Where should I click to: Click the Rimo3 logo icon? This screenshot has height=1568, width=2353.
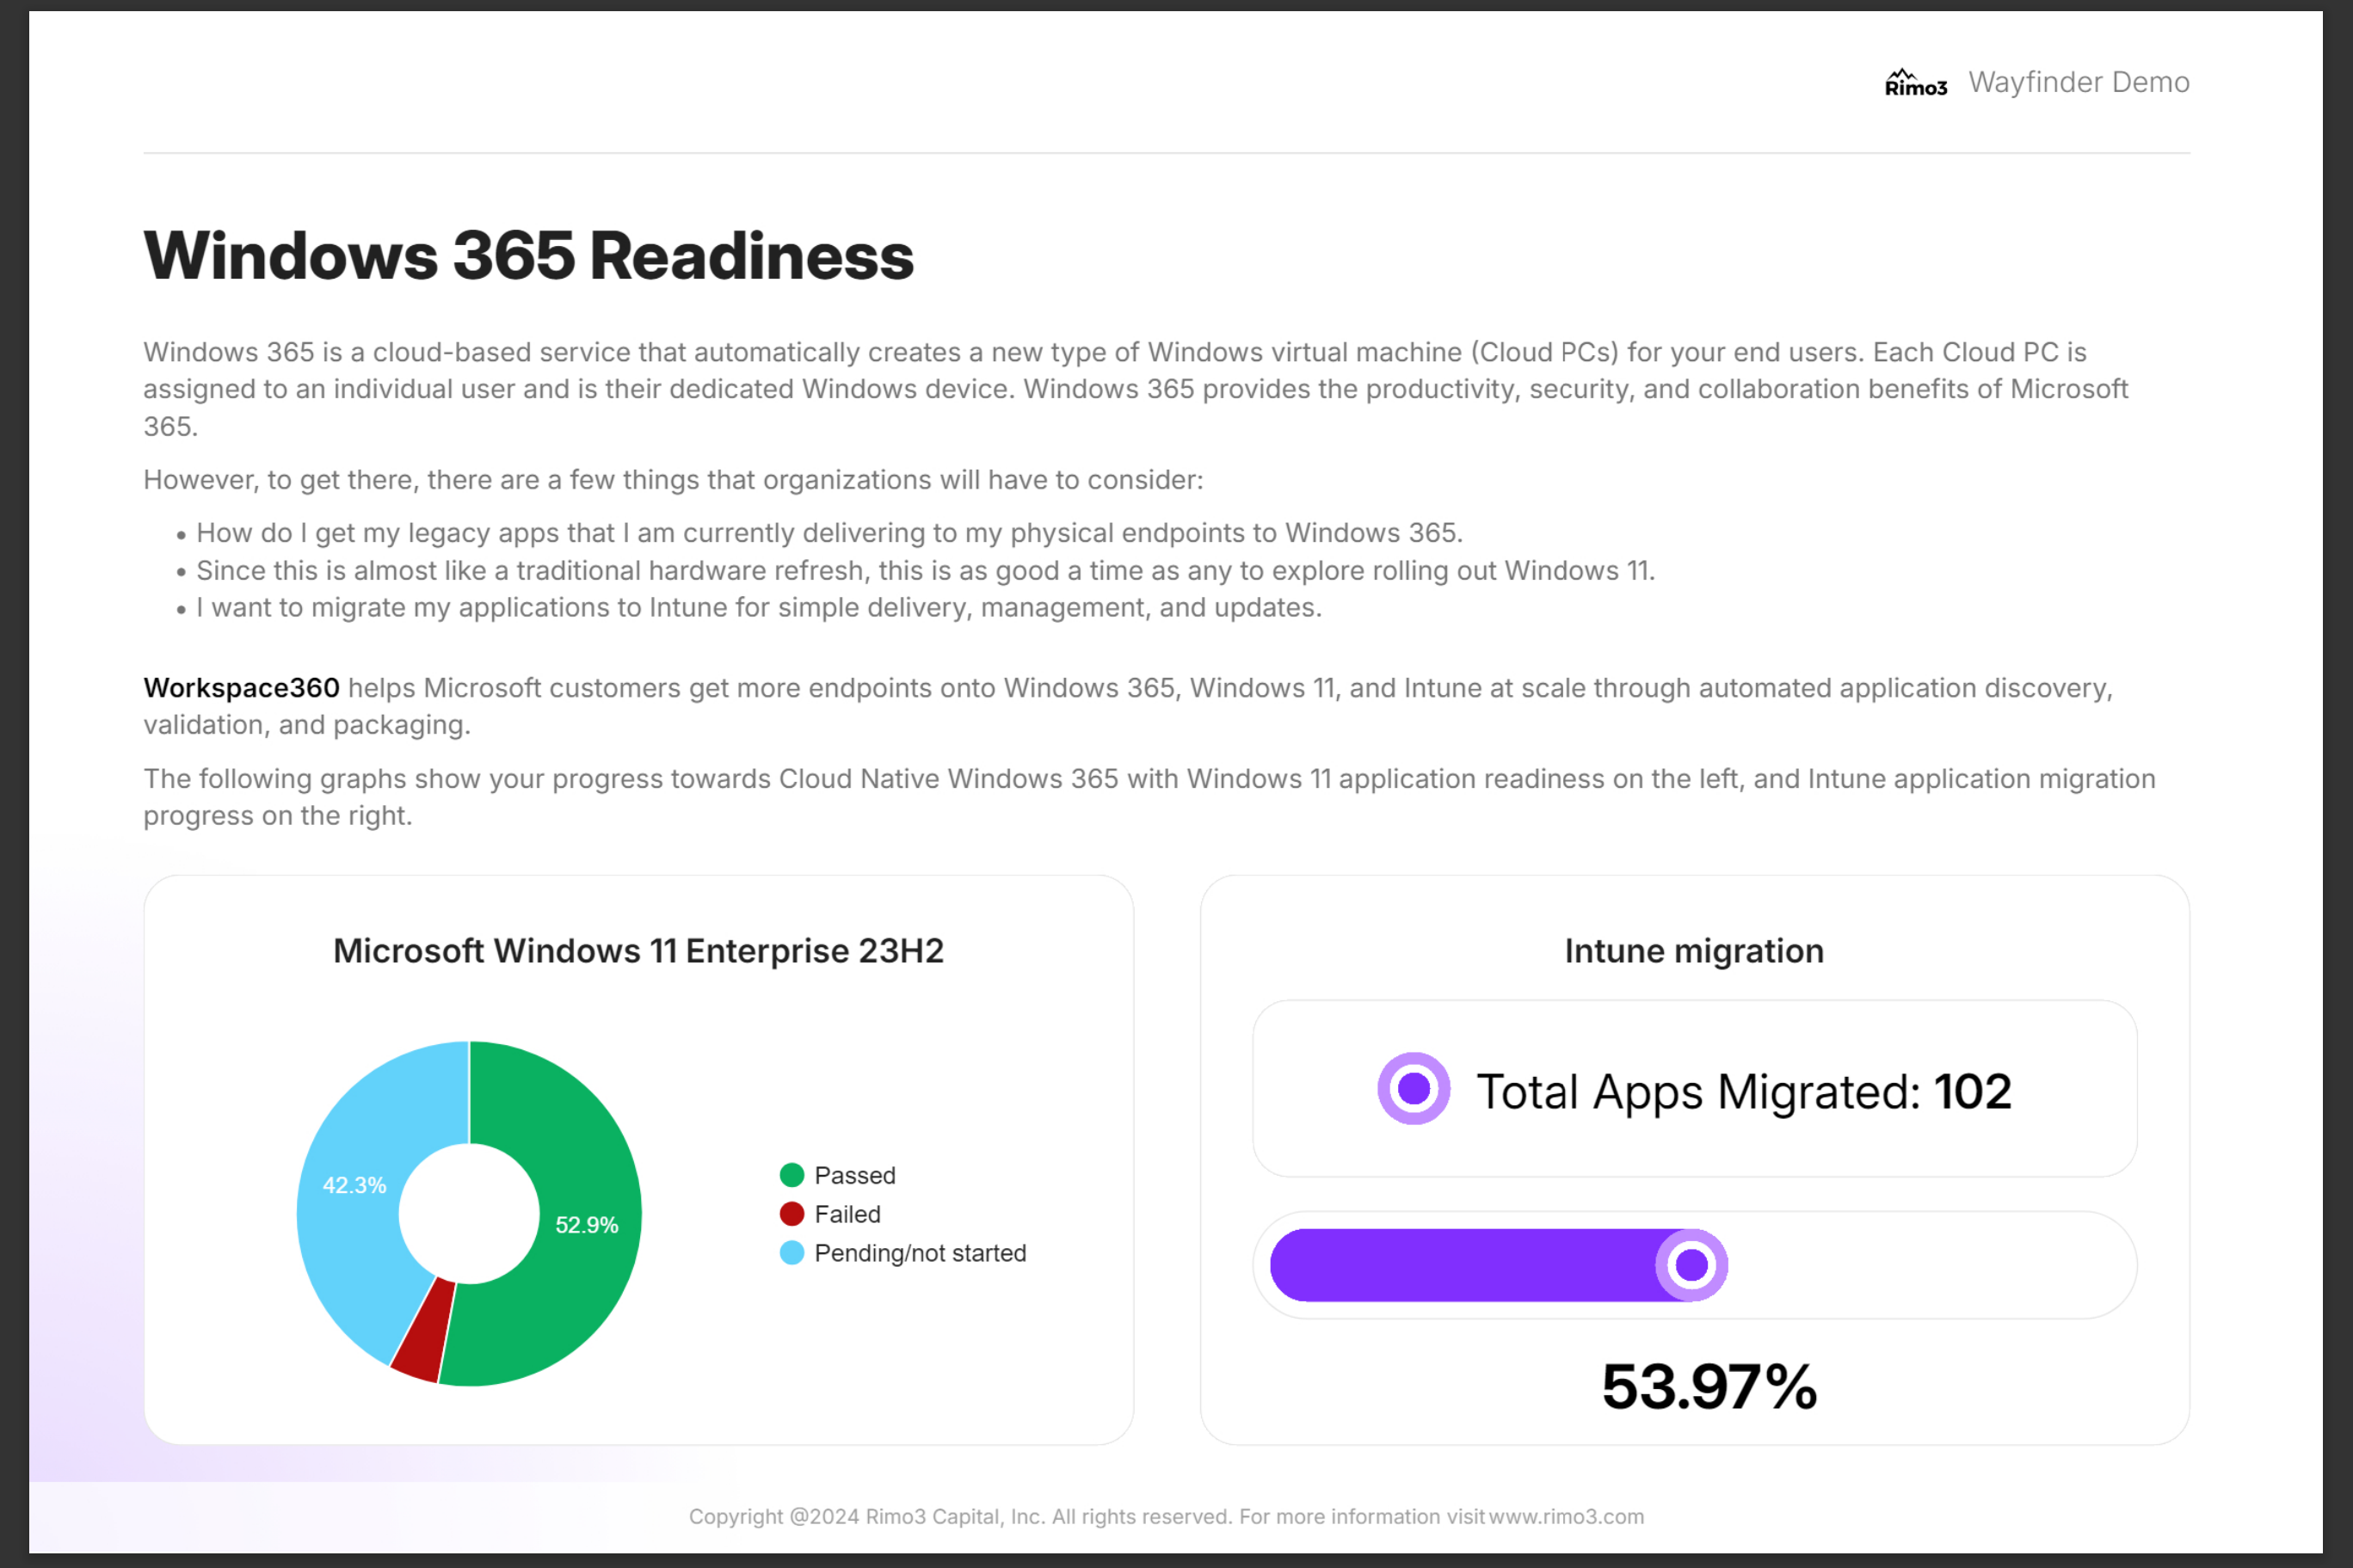1915,83
